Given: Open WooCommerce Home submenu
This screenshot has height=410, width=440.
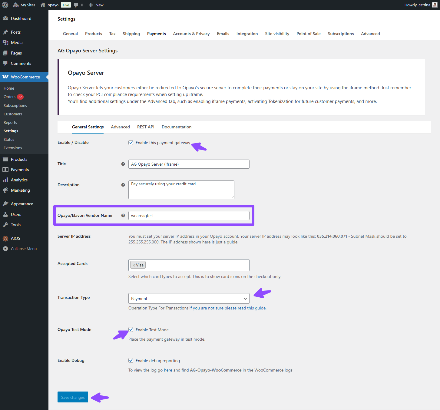Looking at the screenshot, I should (9, 88).
